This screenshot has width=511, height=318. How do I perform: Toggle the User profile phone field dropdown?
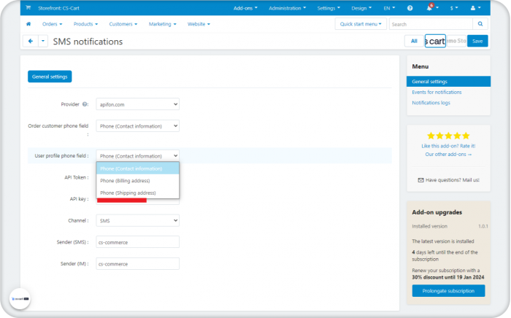coord(137,156)
